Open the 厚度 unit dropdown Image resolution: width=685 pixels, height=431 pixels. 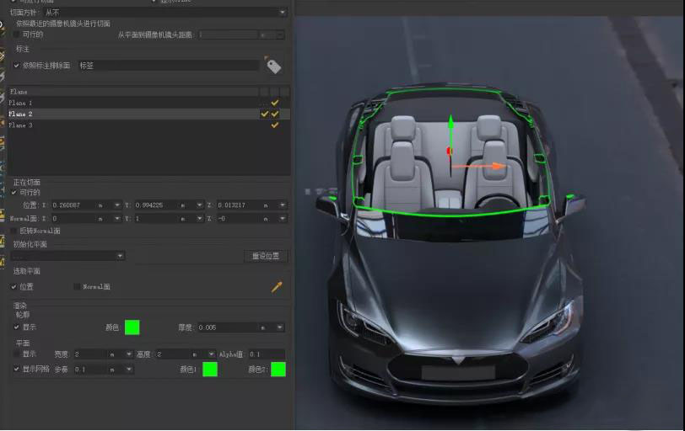[x=272, y=327]
